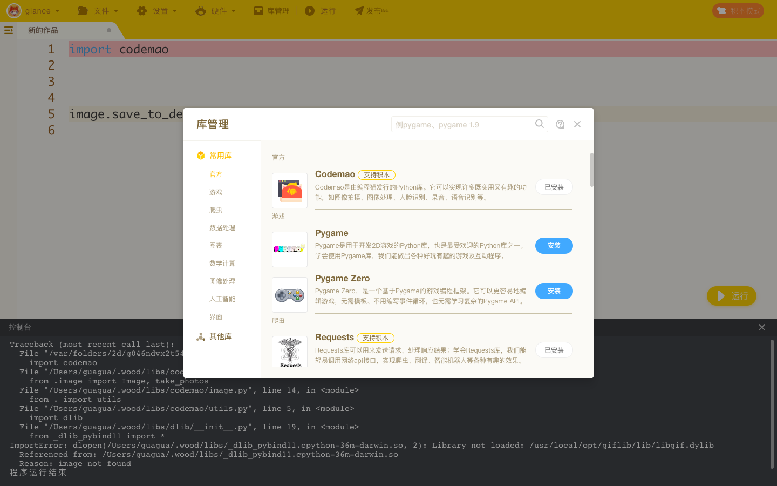Click line number 3 in the gutter
This screenshot has width=777, height=486.
coord(51,82)
